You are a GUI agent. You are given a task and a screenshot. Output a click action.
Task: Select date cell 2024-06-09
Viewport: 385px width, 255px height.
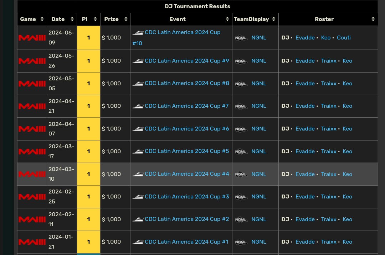(x=62, y=38)
